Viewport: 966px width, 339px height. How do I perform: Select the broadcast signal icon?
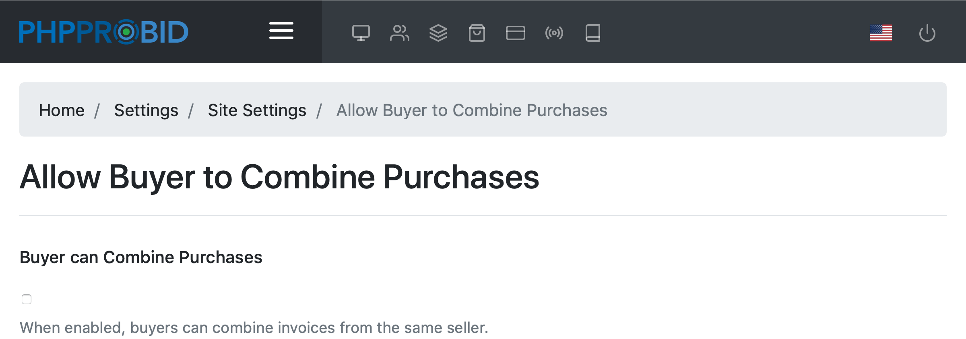(x=554, y=33)
